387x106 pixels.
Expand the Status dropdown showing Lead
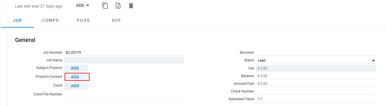(316, 60)
